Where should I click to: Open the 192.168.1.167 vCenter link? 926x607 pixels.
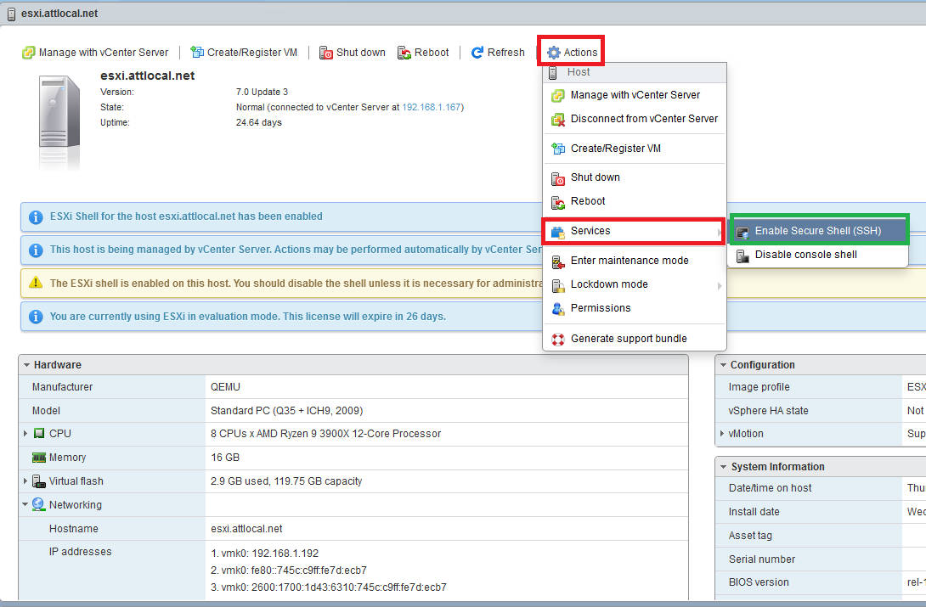pos(431,107)
